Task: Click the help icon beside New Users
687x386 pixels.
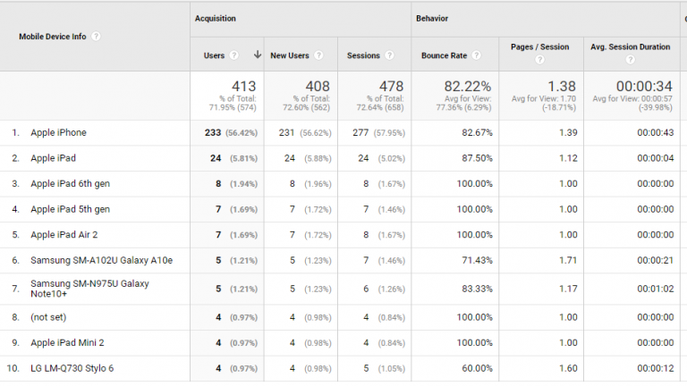Action: tap(318, 55)
